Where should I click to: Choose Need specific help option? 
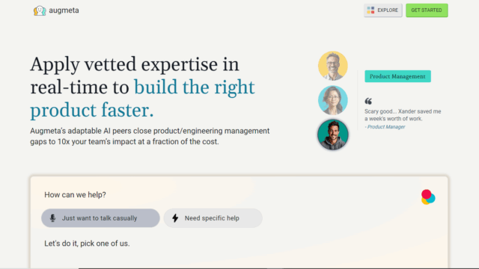(213, 218)
